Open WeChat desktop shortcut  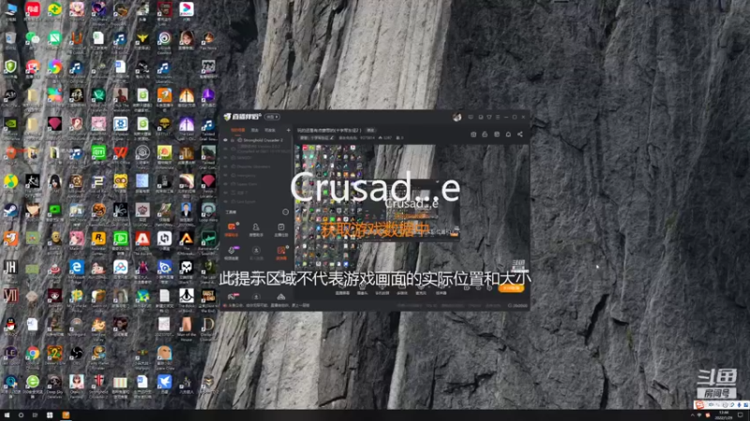(33, 38)
